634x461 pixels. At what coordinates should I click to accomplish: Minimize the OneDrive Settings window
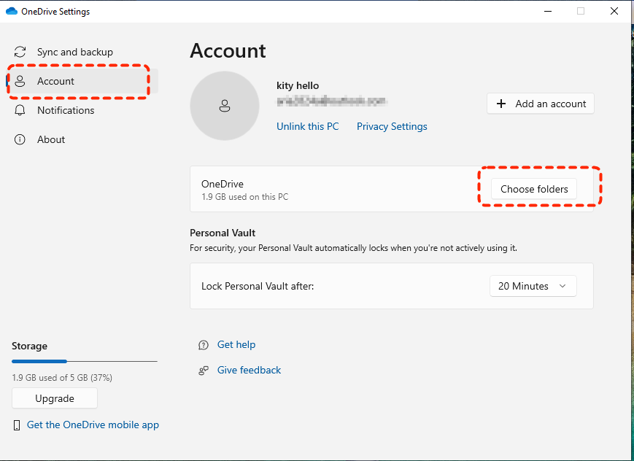(548, 11)
